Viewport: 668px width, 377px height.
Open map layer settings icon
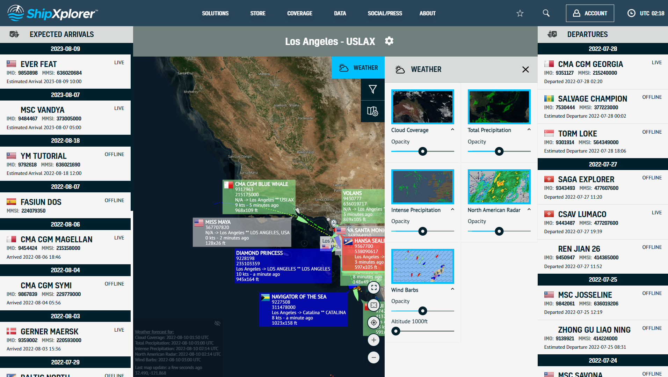[x=372, y=111]
